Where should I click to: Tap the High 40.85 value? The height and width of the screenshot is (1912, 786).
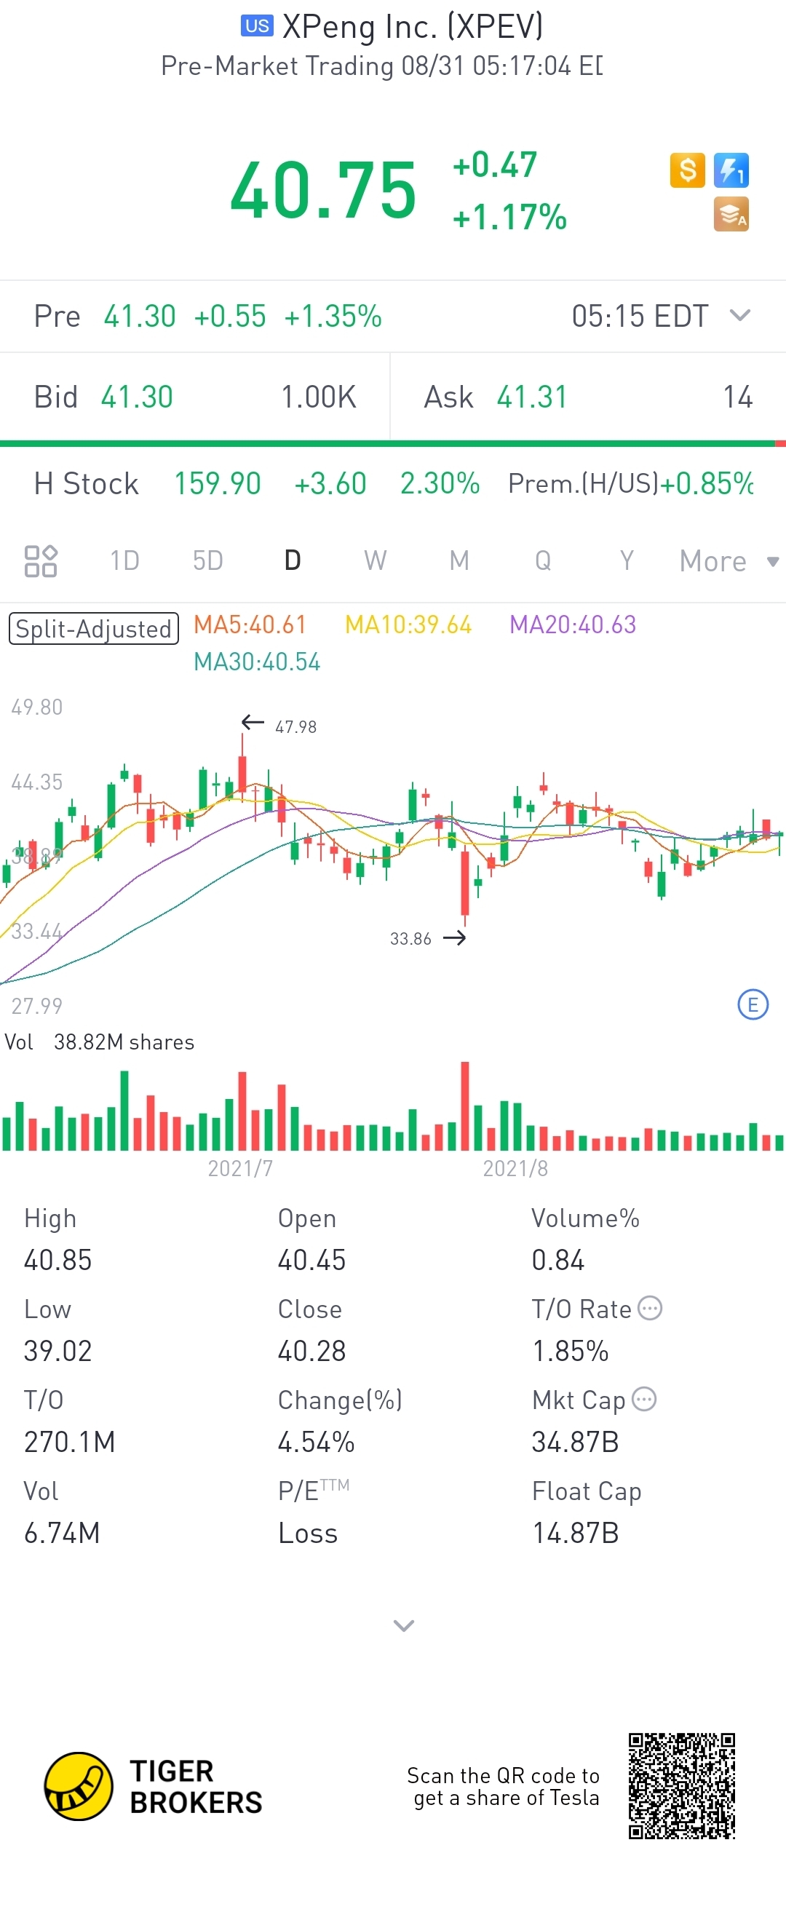pos(58,1260)
